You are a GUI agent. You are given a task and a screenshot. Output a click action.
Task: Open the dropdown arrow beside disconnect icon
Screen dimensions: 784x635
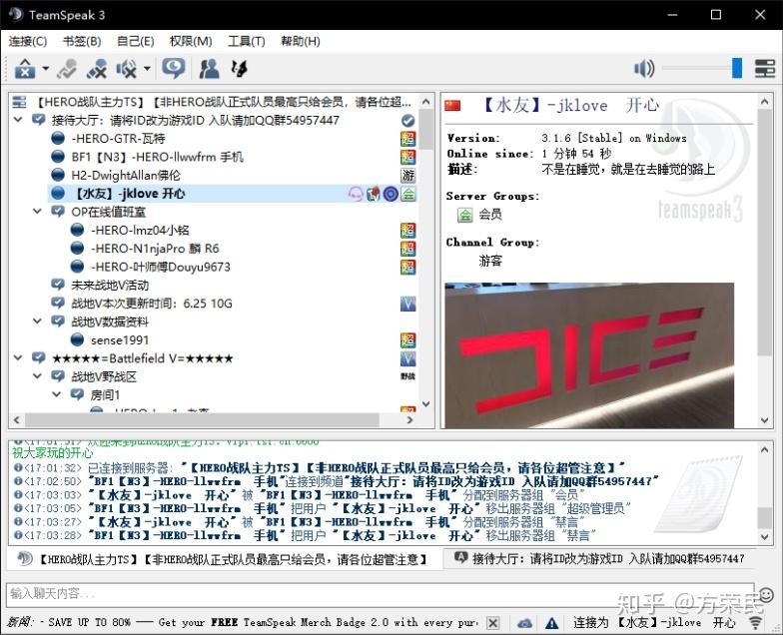coord(46,69)
